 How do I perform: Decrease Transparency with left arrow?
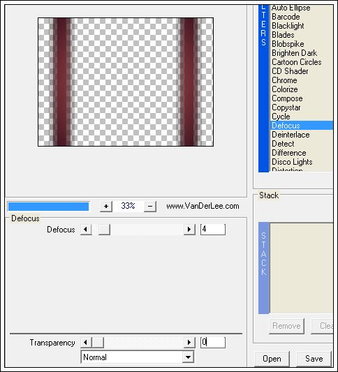tap(86, 343)
